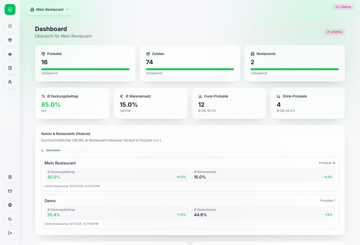Screen dimensions: 360x245
Task: Click Produkte 7 label in Demo card
Action: (x=328, y=201)
